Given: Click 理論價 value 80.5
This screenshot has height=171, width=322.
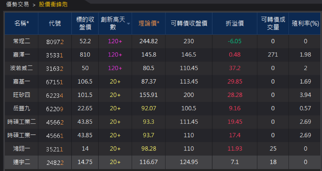Looking at the screenshot, I should tap(149, 68).
